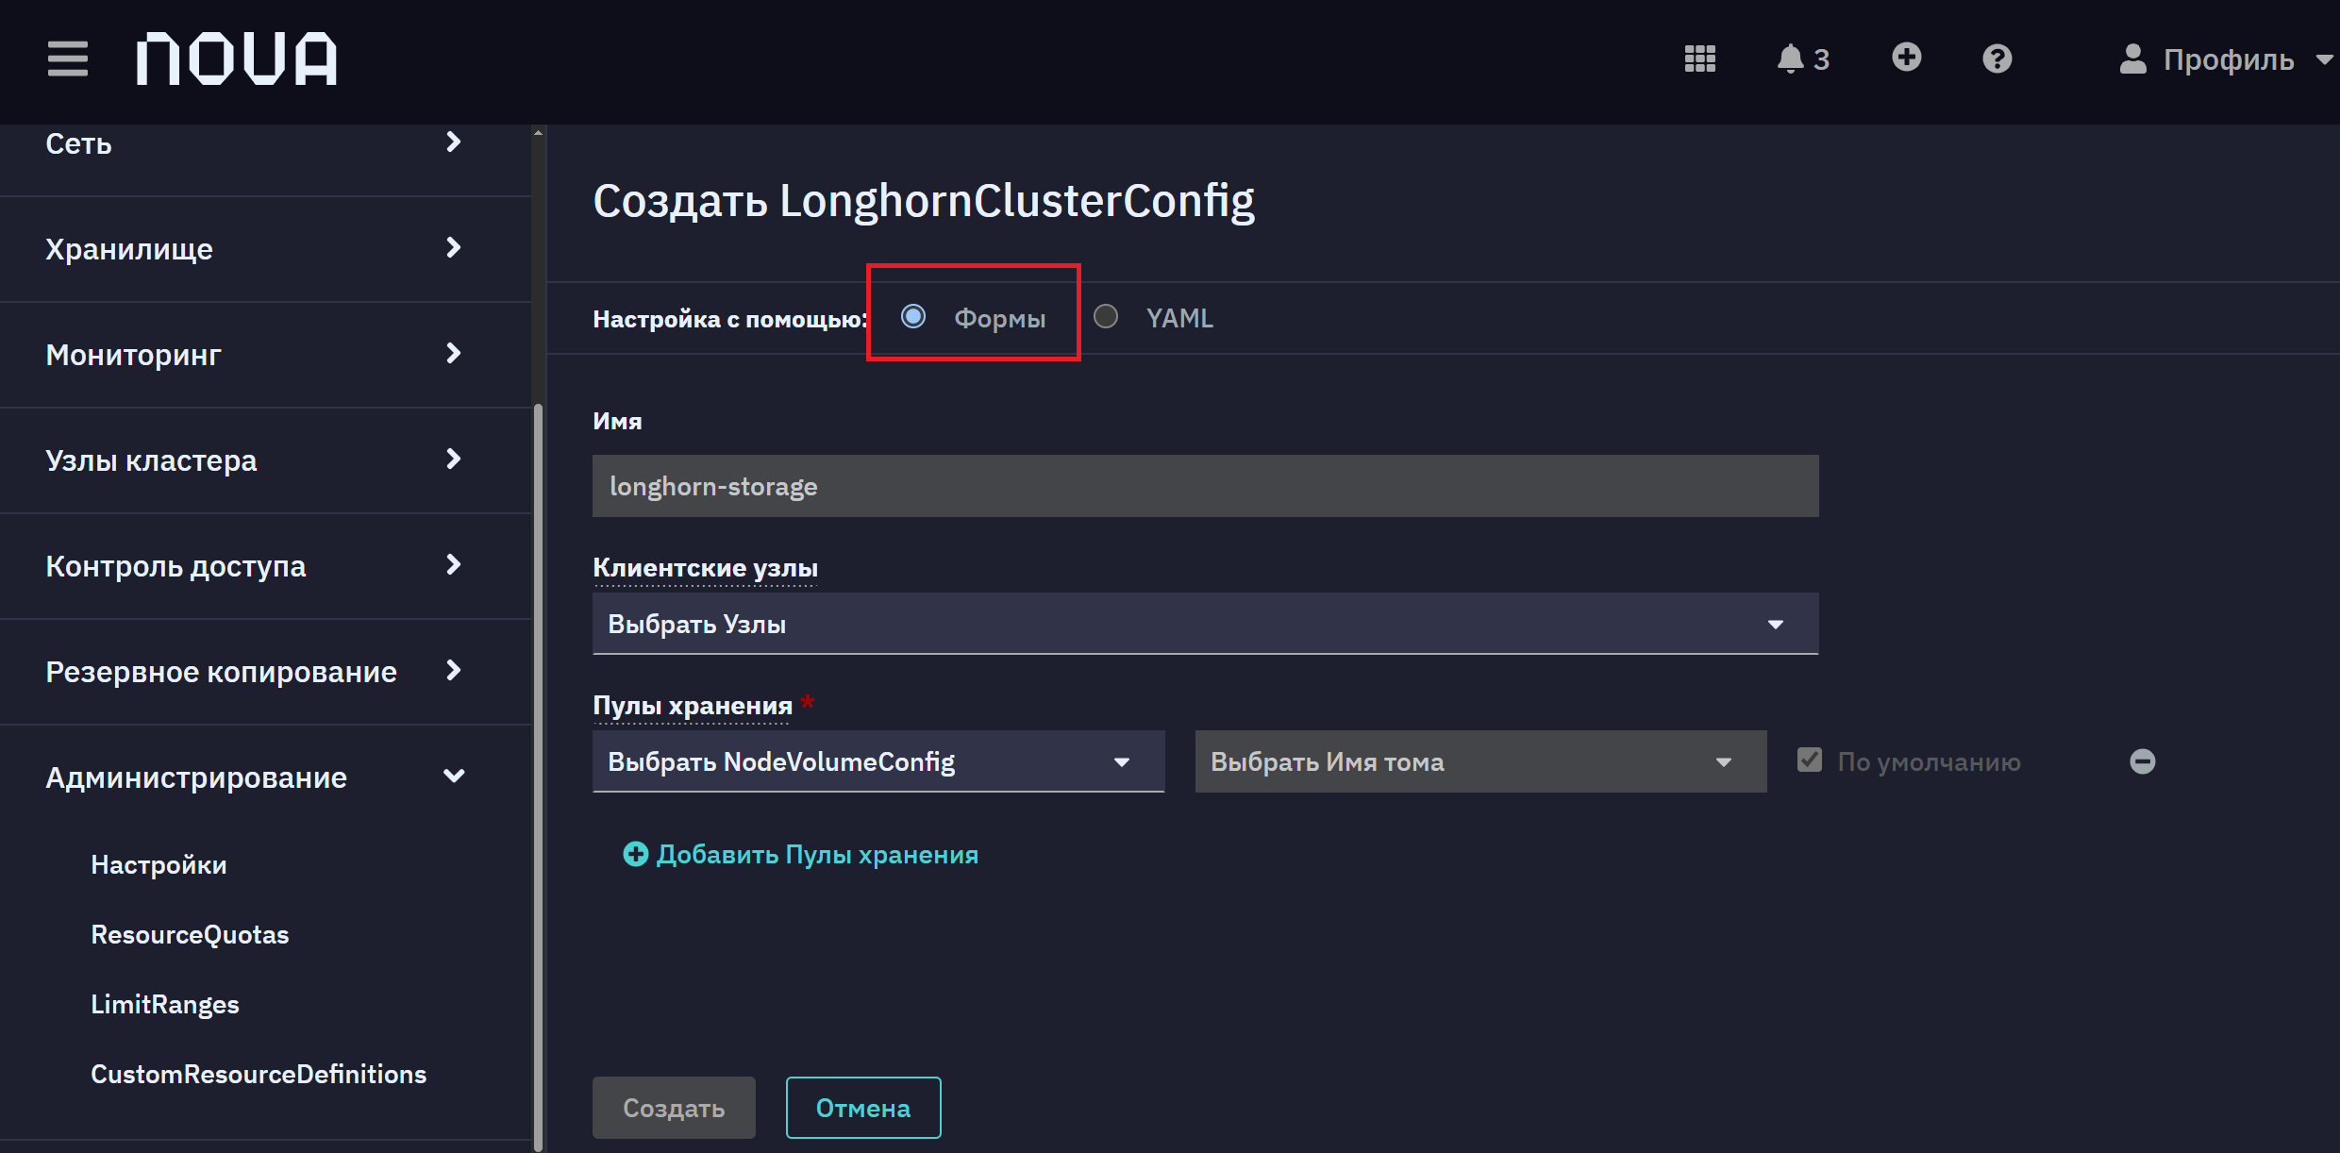Open the Выбрать Узлы dropdown
2340x1153 pixels.
click(x=1205, y=624)
